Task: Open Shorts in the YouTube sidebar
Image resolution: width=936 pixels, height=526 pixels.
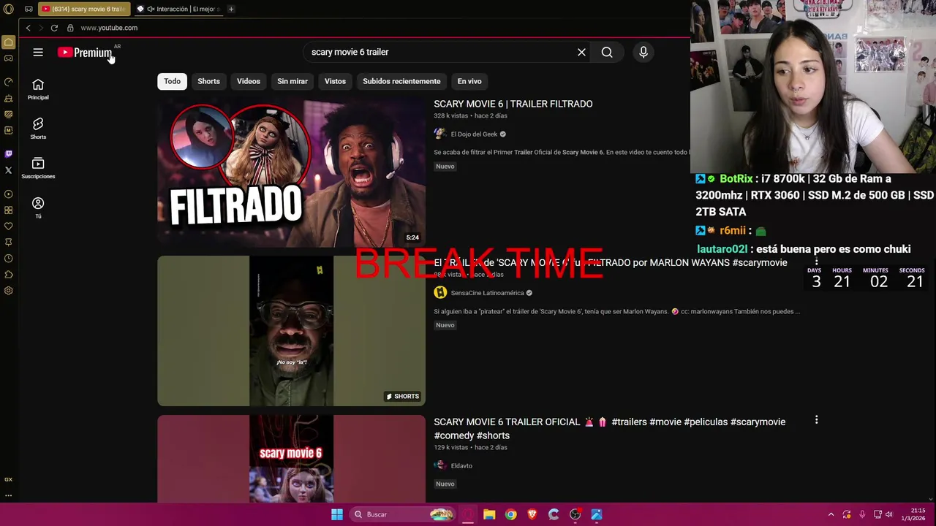Action: (x=38, y=129)
